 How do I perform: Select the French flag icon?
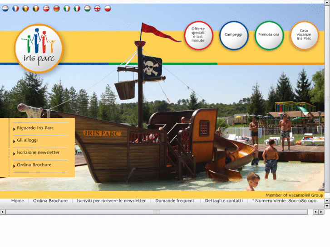15,9
